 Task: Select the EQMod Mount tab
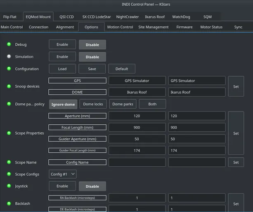[38, 17]
